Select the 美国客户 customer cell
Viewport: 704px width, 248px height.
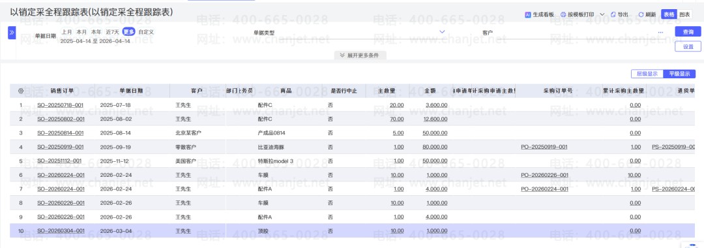click(x=186, y=161)
